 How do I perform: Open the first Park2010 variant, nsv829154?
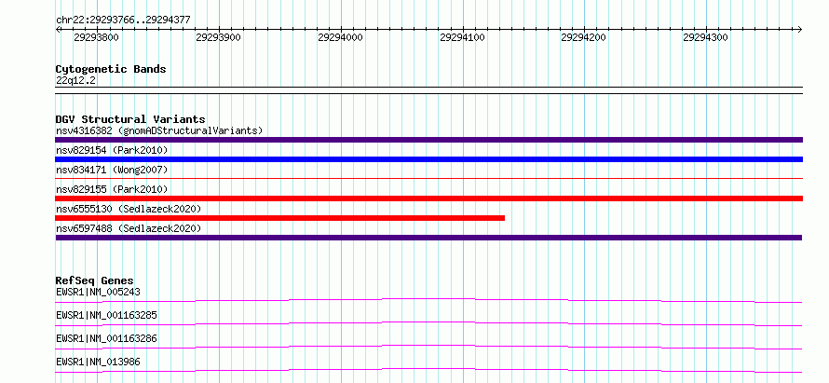pyautogui.click(x=112, y=151)
